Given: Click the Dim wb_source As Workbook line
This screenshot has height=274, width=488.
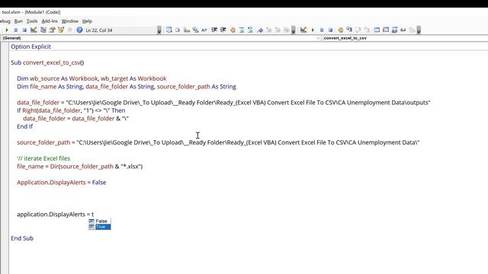Looking at the screenshot, I should point(91,78).
